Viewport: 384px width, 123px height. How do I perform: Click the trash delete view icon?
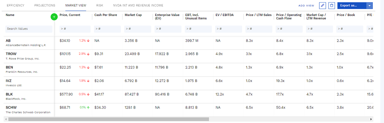coord(332,5)
